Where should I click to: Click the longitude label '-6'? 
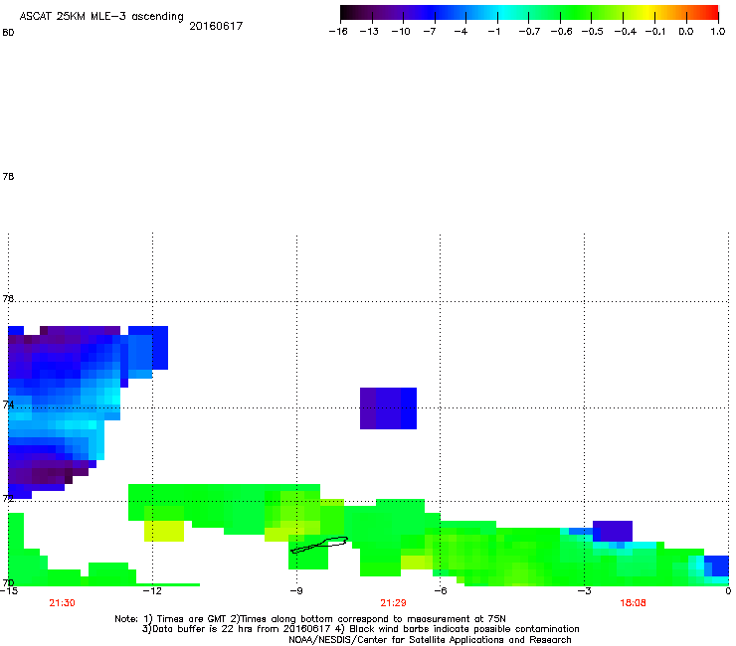440,591
